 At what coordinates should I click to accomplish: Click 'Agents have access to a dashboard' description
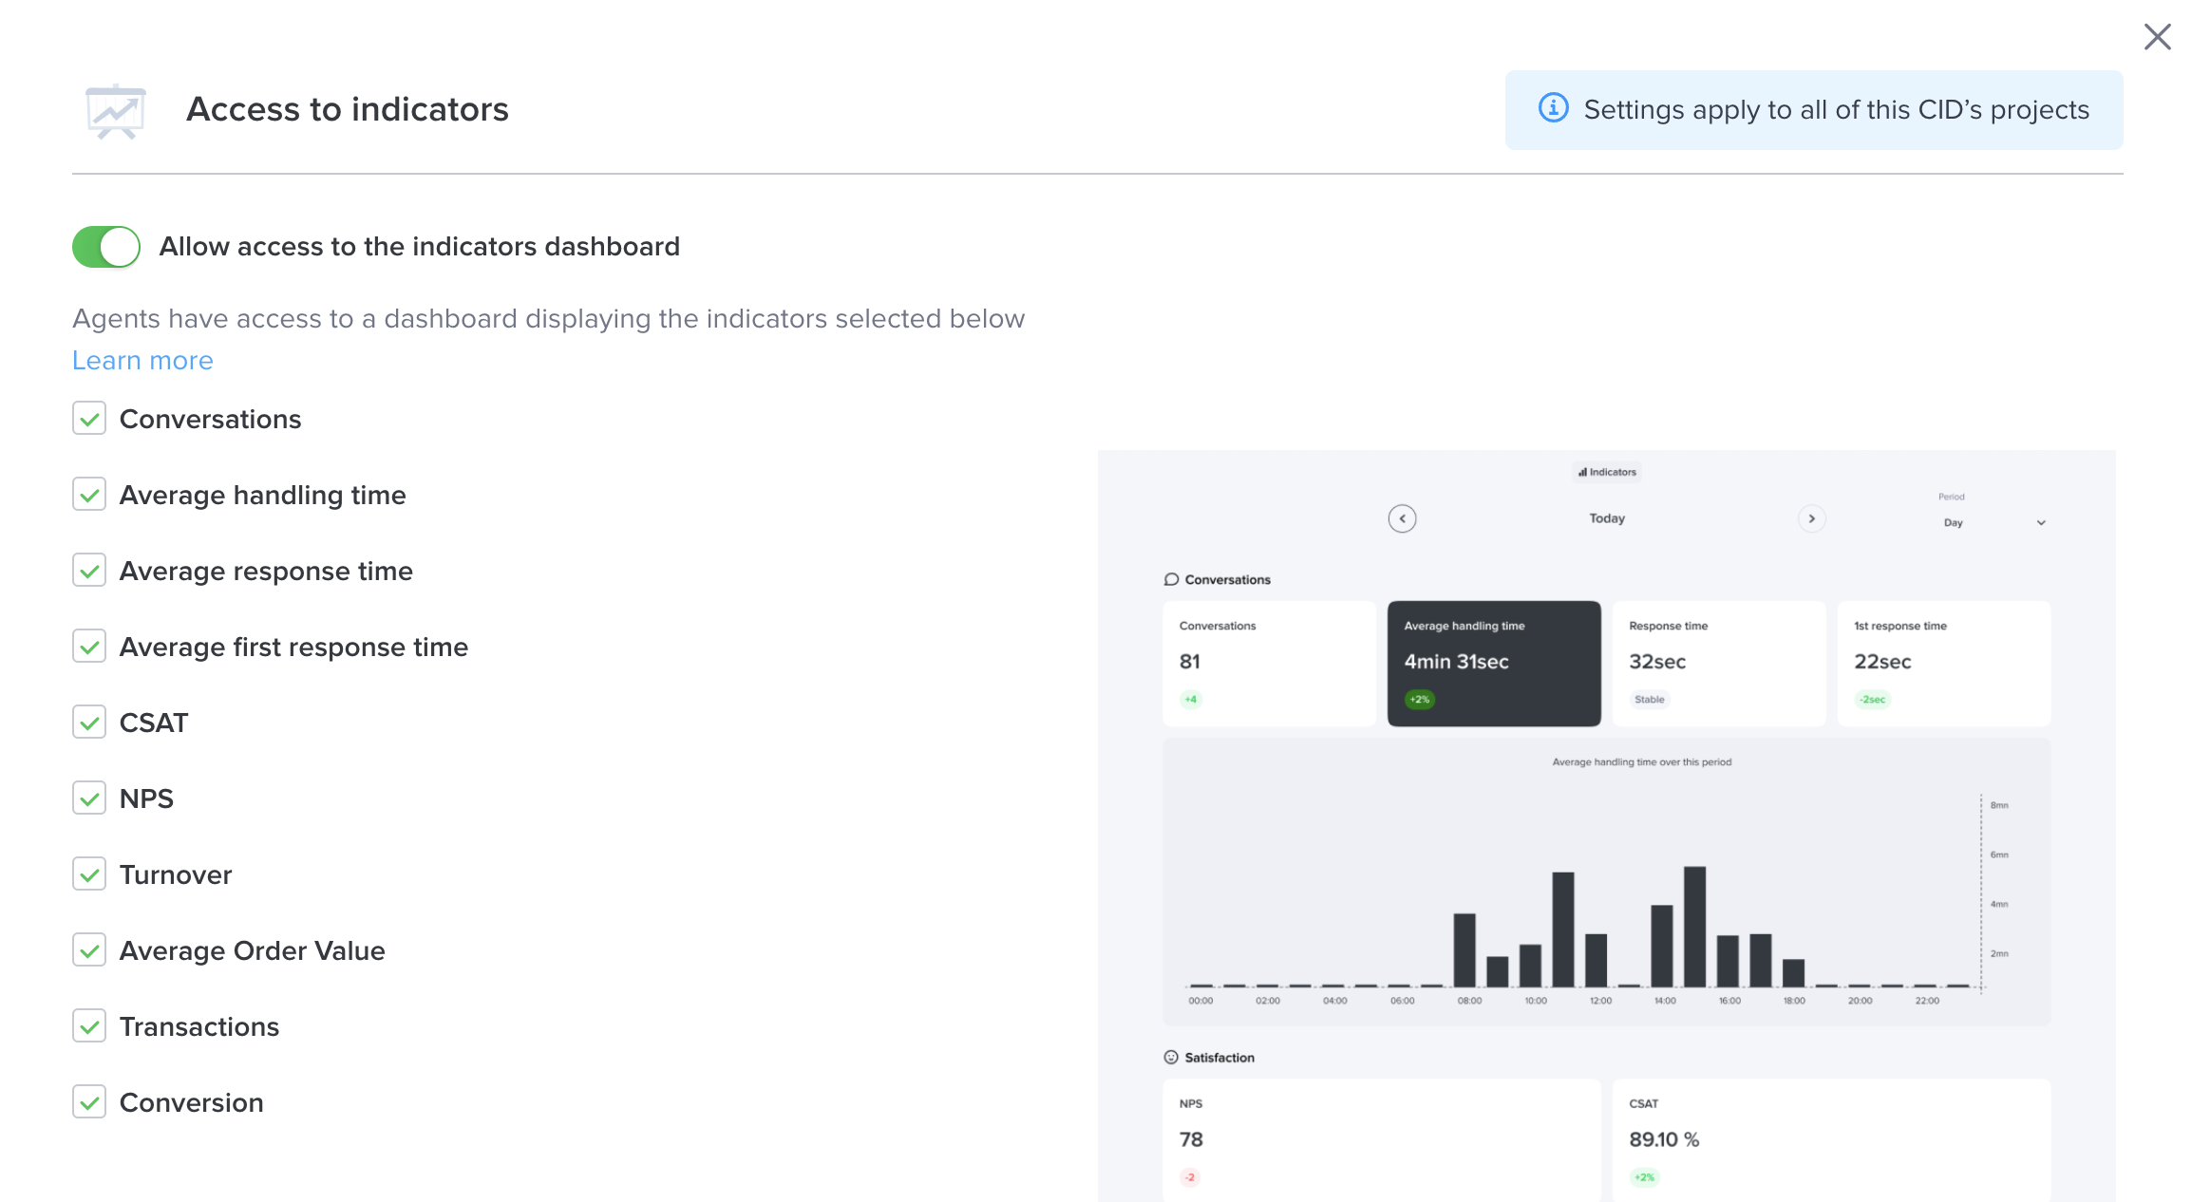click(x=549, y=319)
